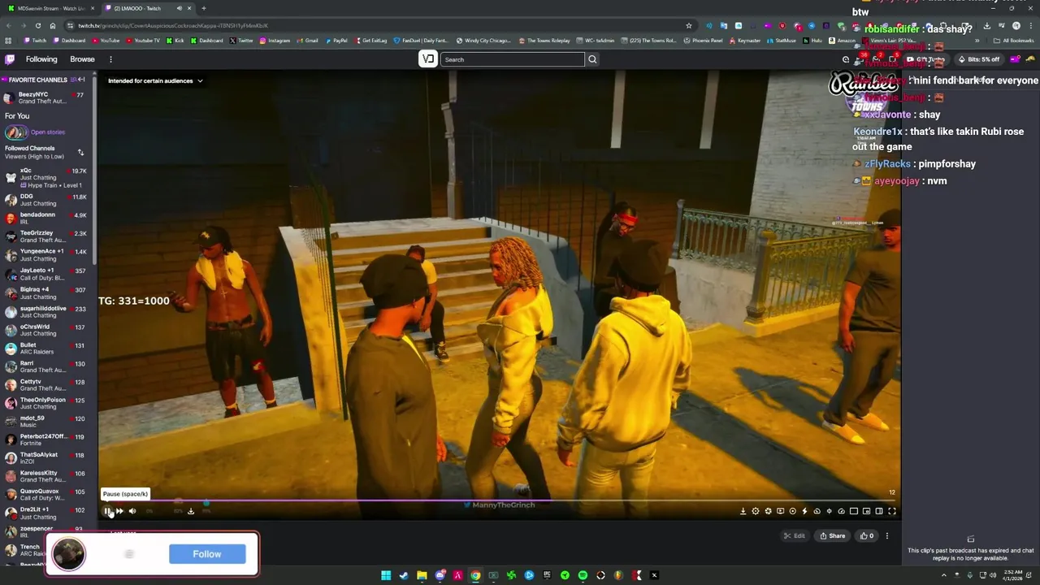Open a new browser tab
Screen dimensions: 1040x585
coord(203,8)
